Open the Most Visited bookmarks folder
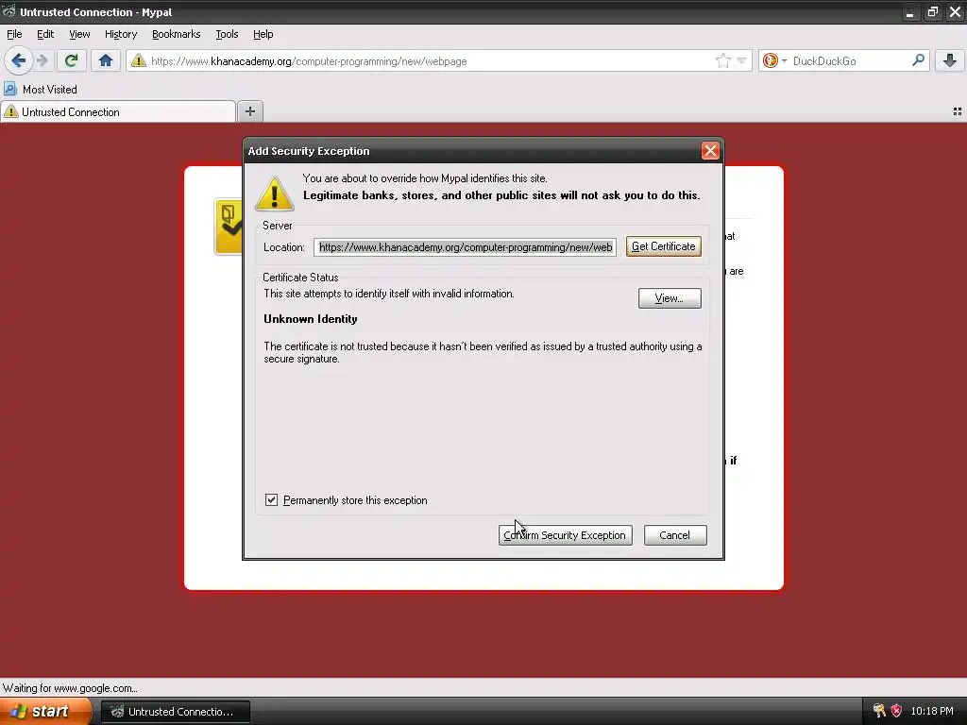Image resolution: width=967 pixels, height=725 pixels. tap(41, 90)
